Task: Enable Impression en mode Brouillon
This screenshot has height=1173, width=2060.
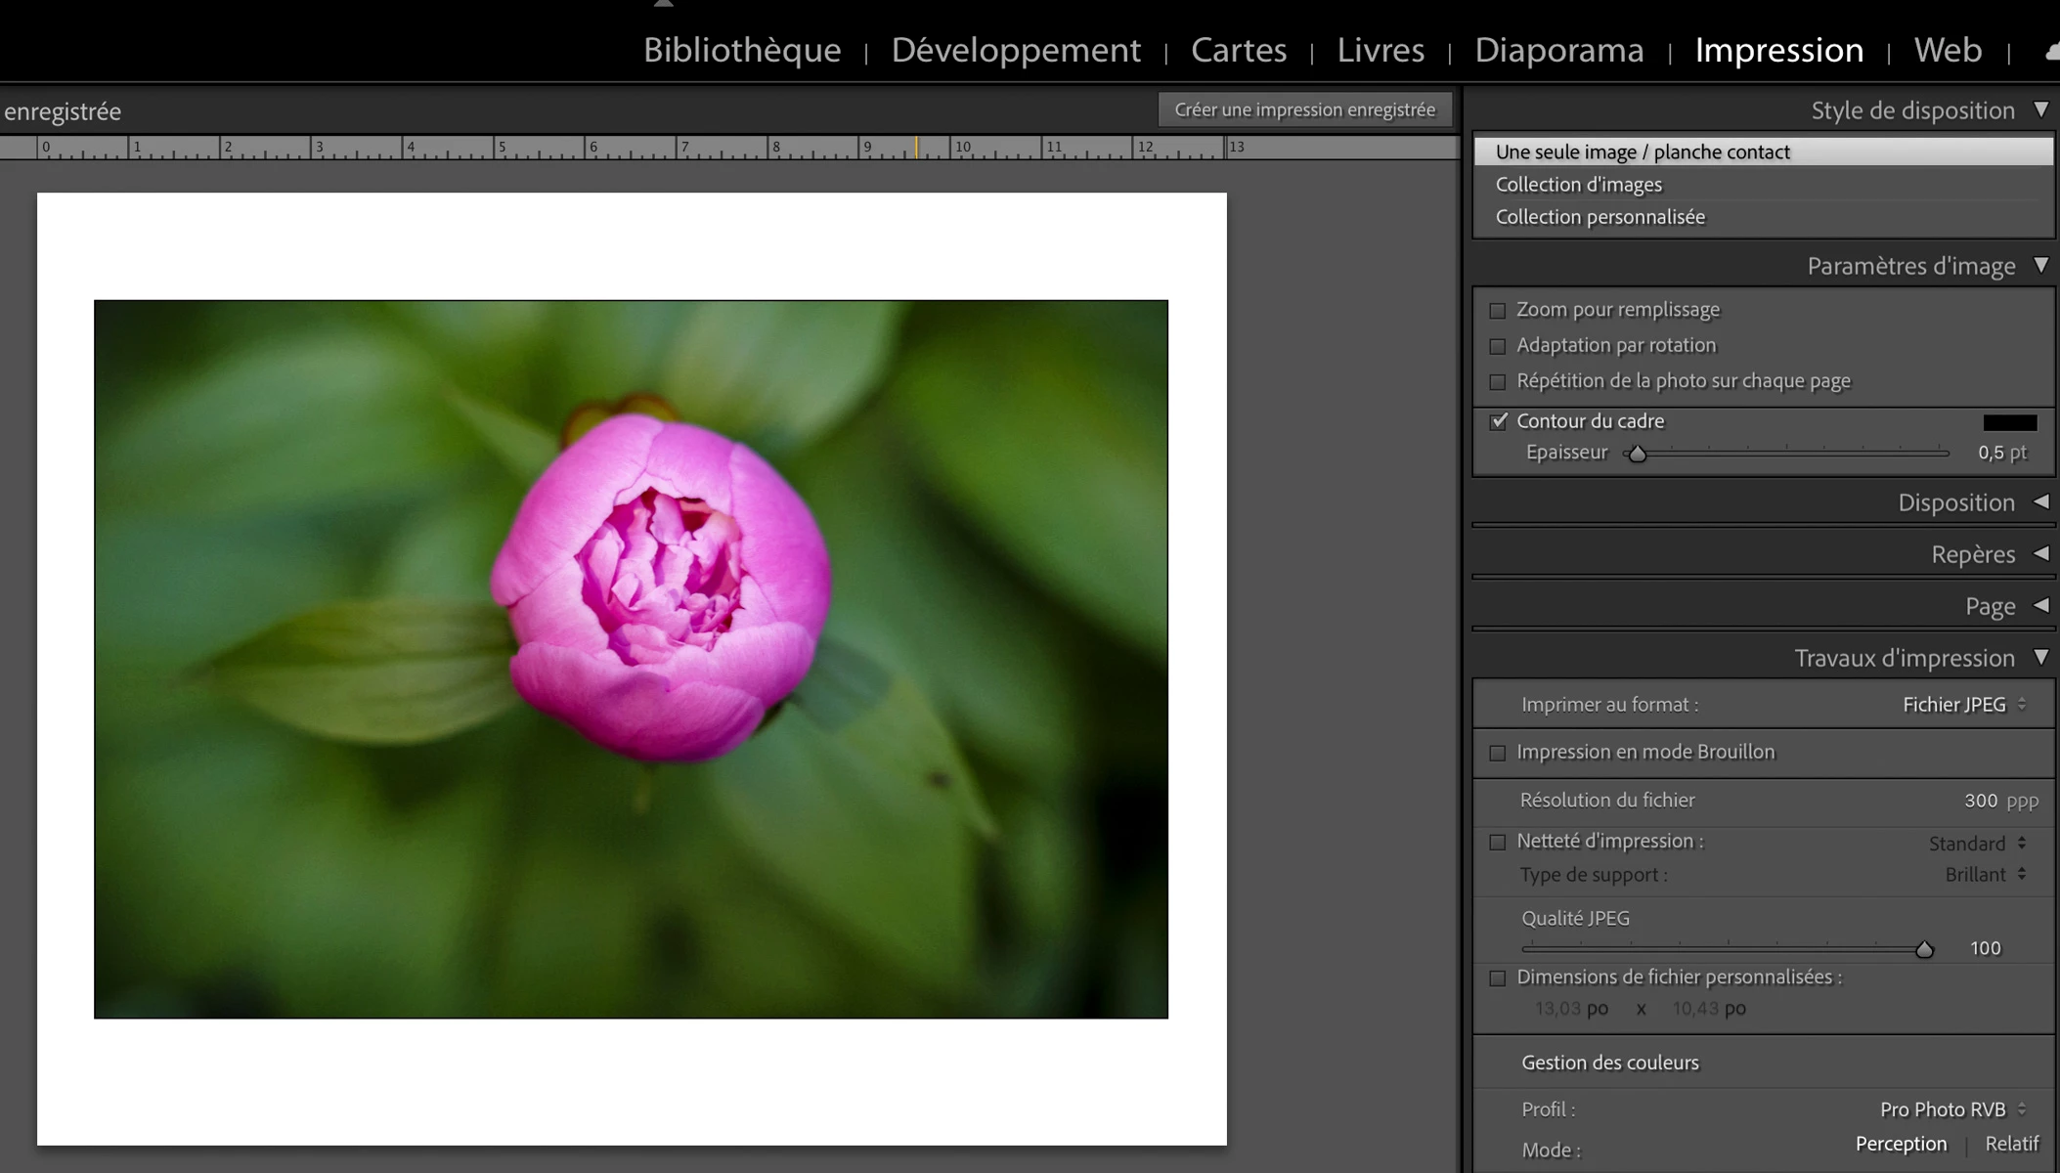Action: tap(1497, 753)
